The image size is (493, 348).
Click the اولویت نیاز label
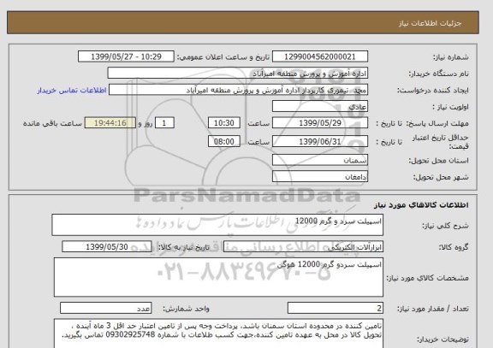coord(450,107)
